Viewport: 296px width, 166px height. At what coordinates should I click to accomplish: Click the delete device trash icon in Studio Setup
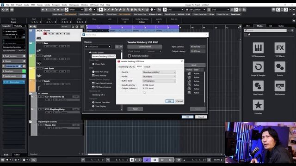[x=117, y=47]
